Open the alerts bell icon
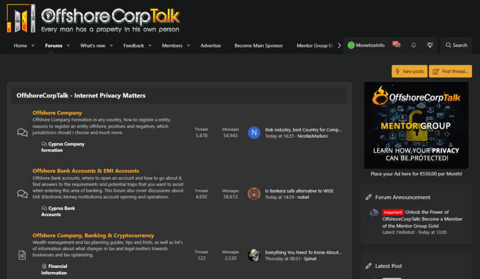The width and height of the screenshot is (480, 279). pos(414,45)
